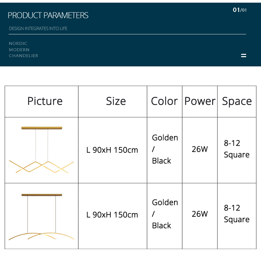Open the curved arc chandelier picture

tap(42, 216)
